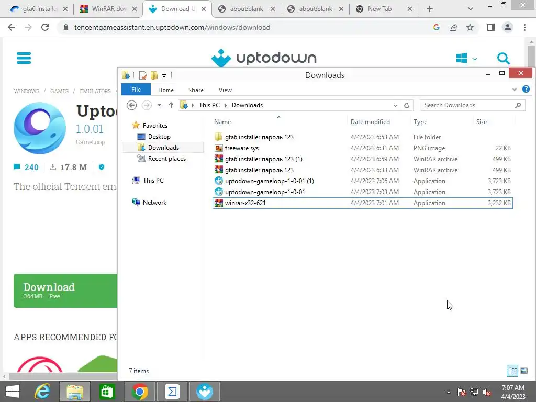Sort files by Size column header
Viewport: 536px width, 402px height.
[x=482, y=121]
